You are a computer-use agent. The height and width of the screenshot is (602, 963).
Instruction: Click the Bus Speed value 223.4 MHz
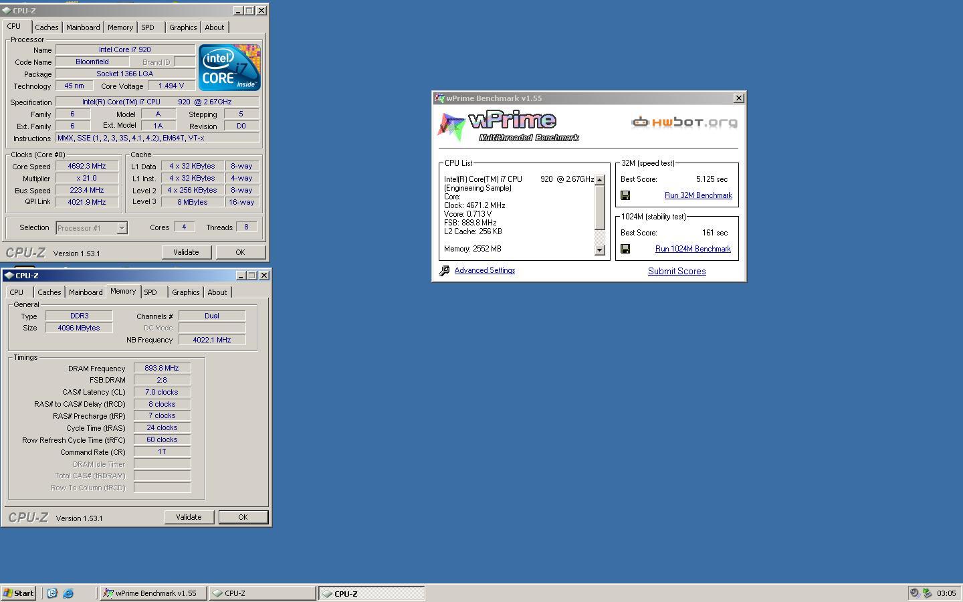coord(87,191)
